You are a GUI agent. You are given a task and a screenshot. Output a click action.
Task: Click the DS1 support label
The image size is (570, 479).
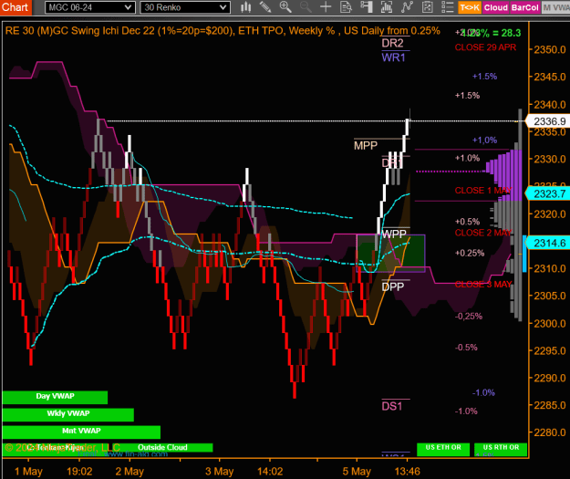pos(392,406)
